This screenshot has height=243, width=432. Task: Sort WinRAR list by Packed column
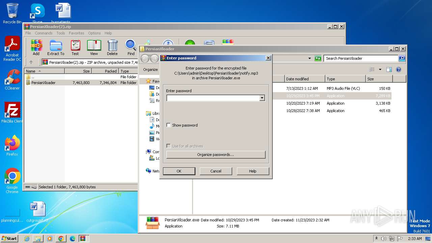(105, 71)
